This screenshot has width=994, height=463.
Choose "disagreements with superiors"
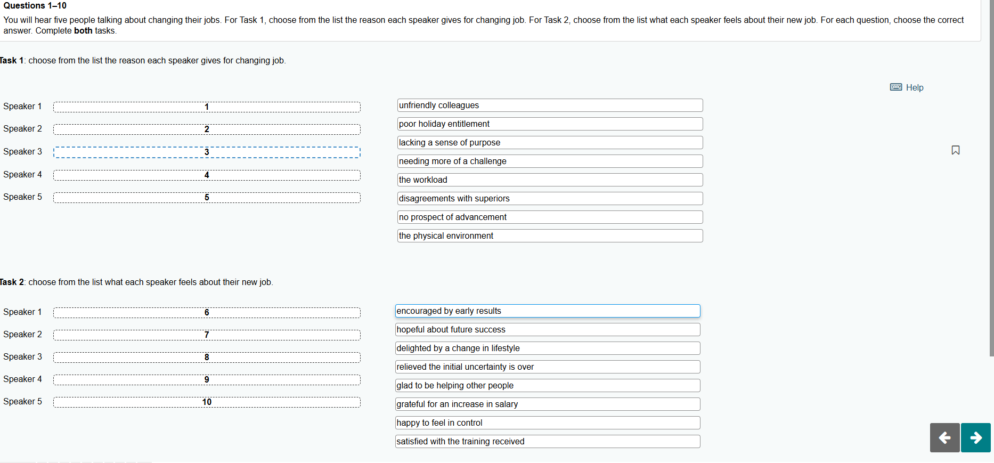pyautogui.click(x=549, y=198)
